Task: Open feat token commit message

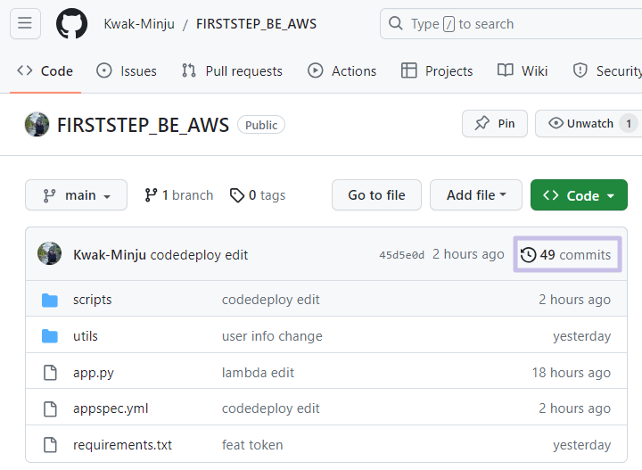Action: (252, 445)
